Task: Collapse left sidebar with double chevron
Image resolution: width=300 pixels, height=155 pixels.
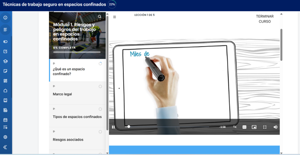Action: point(5,147)
